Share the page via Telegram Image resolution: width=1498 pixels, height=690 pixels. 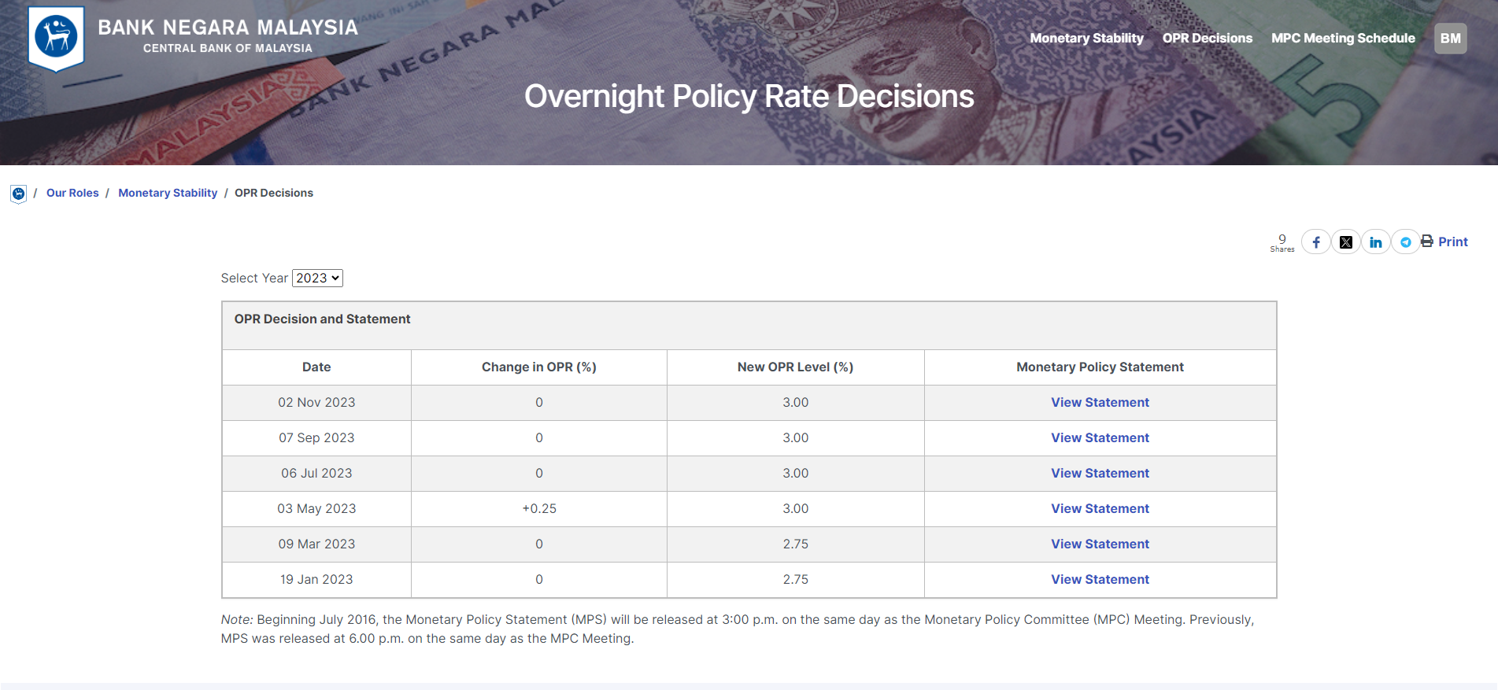[1405, 242]
